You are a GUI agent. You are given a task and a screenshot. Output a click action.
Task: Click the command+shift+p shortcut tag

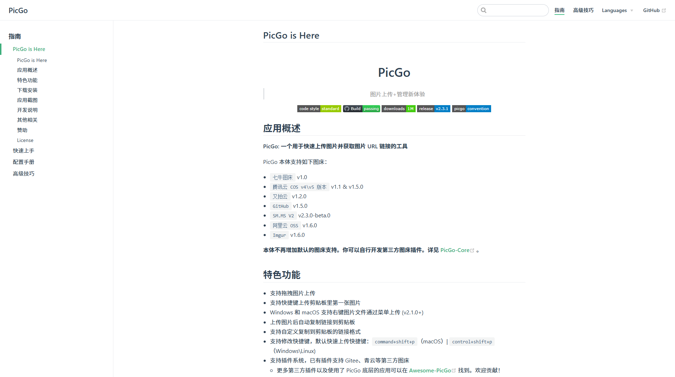tap(395, 342)
